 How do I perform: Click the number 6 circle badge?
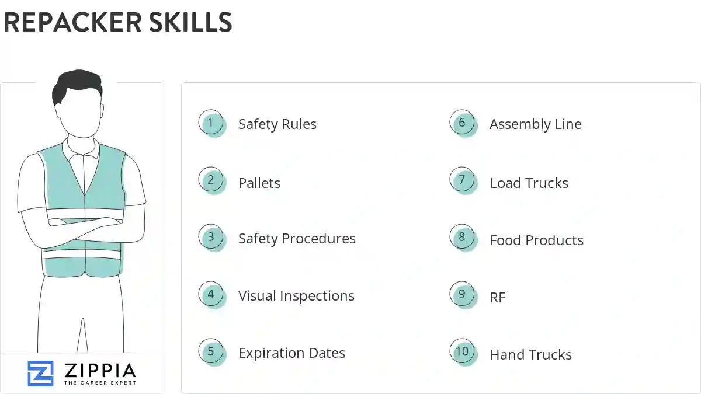(x=462, y=123)
